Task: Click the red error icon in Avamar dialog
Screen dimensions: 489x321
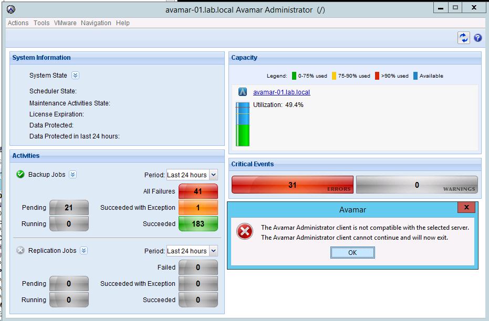Action: tap(245, 232)
